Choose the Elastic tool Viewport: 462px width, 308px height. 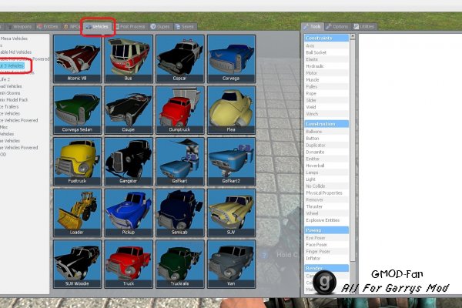coord(326,59)
